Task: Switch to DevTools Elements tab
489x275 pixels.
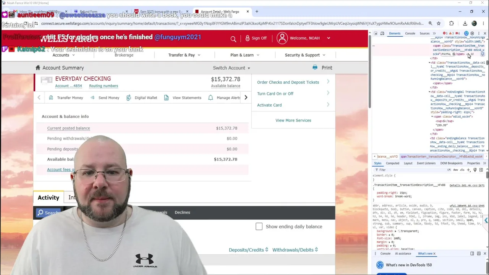Action: click(x=395, y=34)
